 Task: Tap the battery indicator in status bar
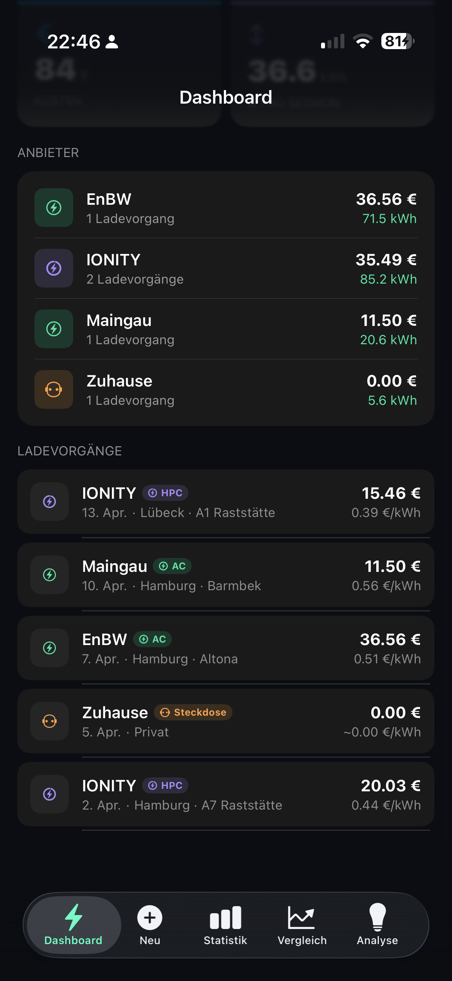(x=397, y=41)
